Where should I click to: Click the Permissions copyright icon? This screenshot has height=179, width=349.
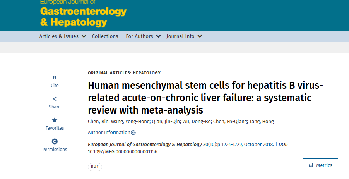click(x=55, y=141)
